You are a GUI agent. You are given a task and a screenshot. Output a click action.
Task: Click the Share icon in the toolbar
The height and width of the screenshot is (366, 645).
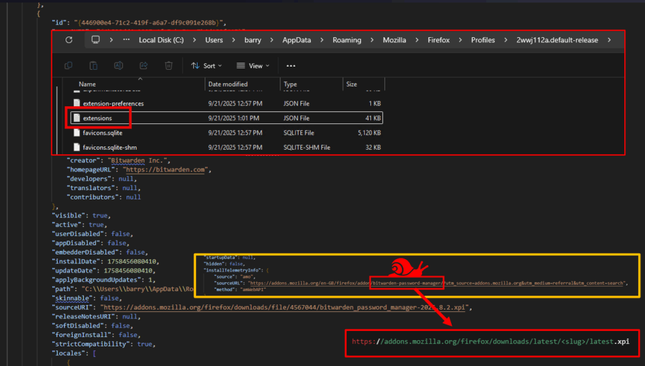(x=144, y=65)
